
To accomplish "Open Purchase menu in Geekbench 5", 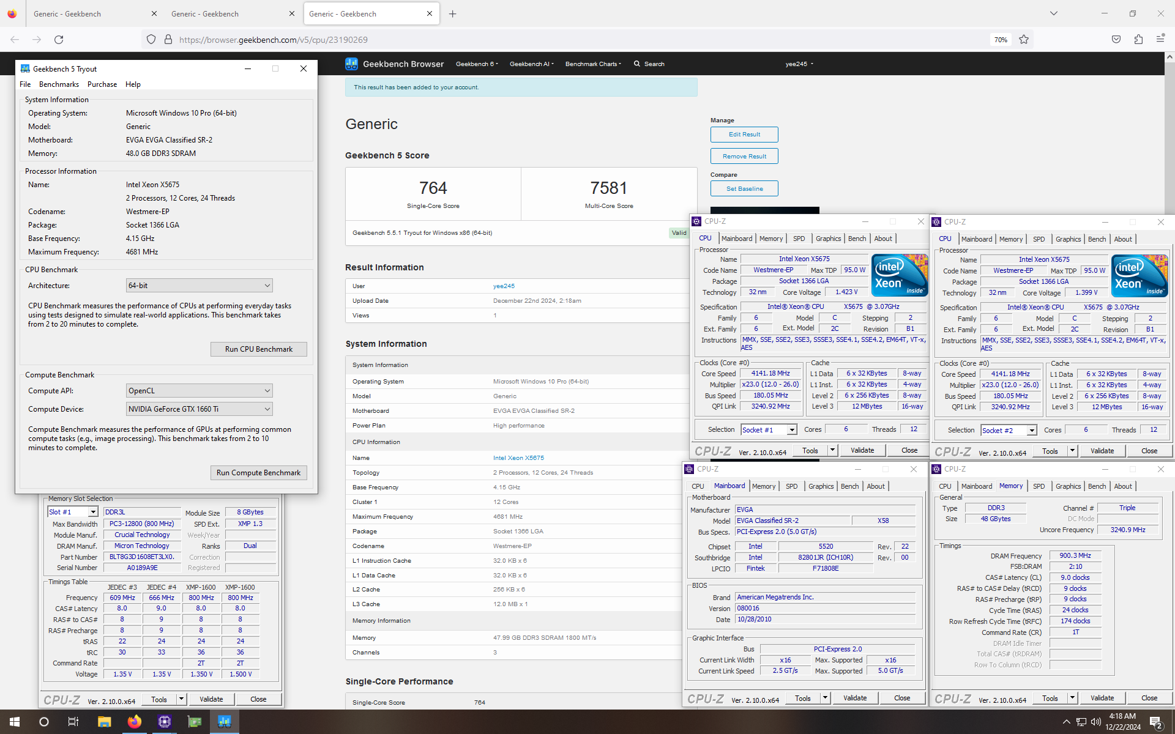I will pos(102,84).
